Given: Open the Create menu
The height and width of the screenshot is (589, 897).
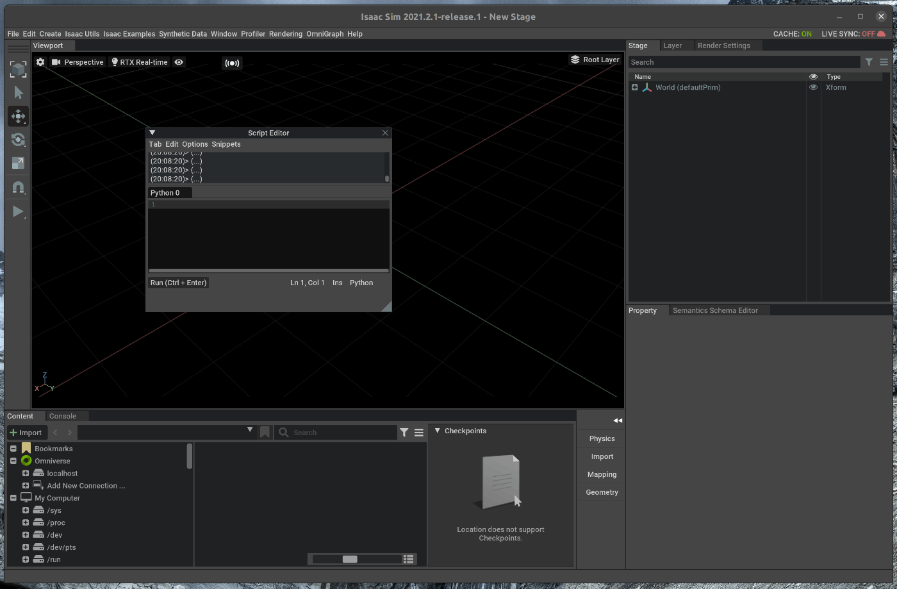Looking at the screenshot, I should 50,34.
